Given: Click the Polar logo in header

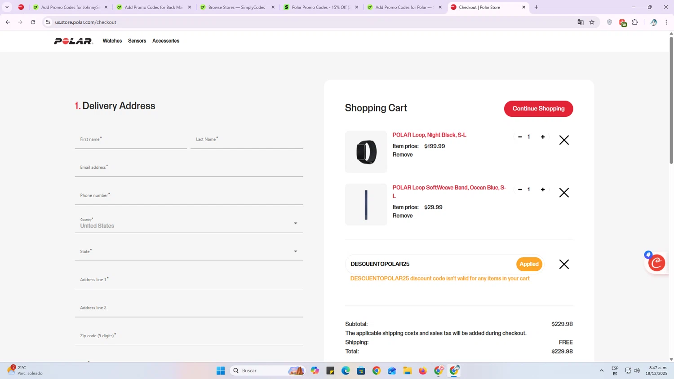Looking at the screenshot, I should (x=73, y=41).
